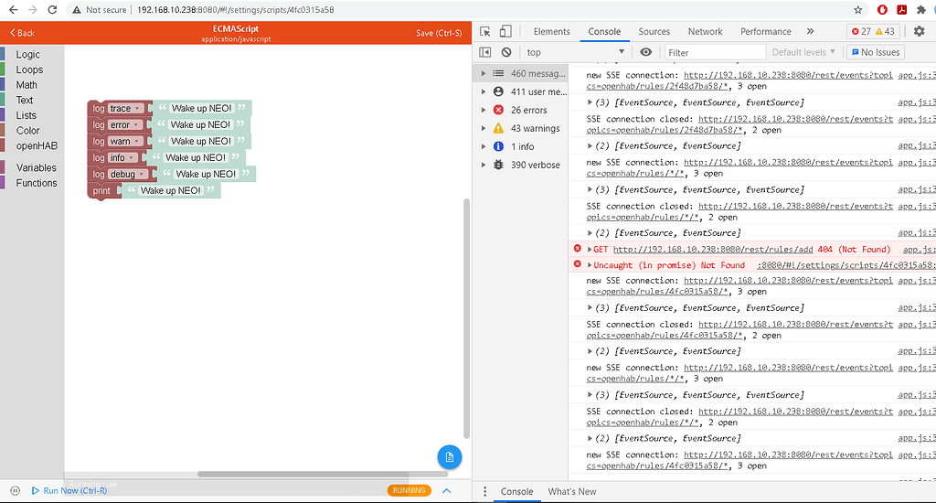Click Run Now (Ctrl-R)
Screen dimensions: 936x503
[75, 491]
